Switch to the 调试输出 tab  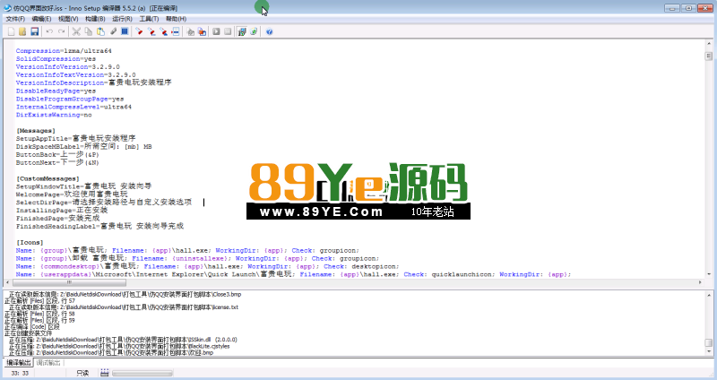(48, 363)
